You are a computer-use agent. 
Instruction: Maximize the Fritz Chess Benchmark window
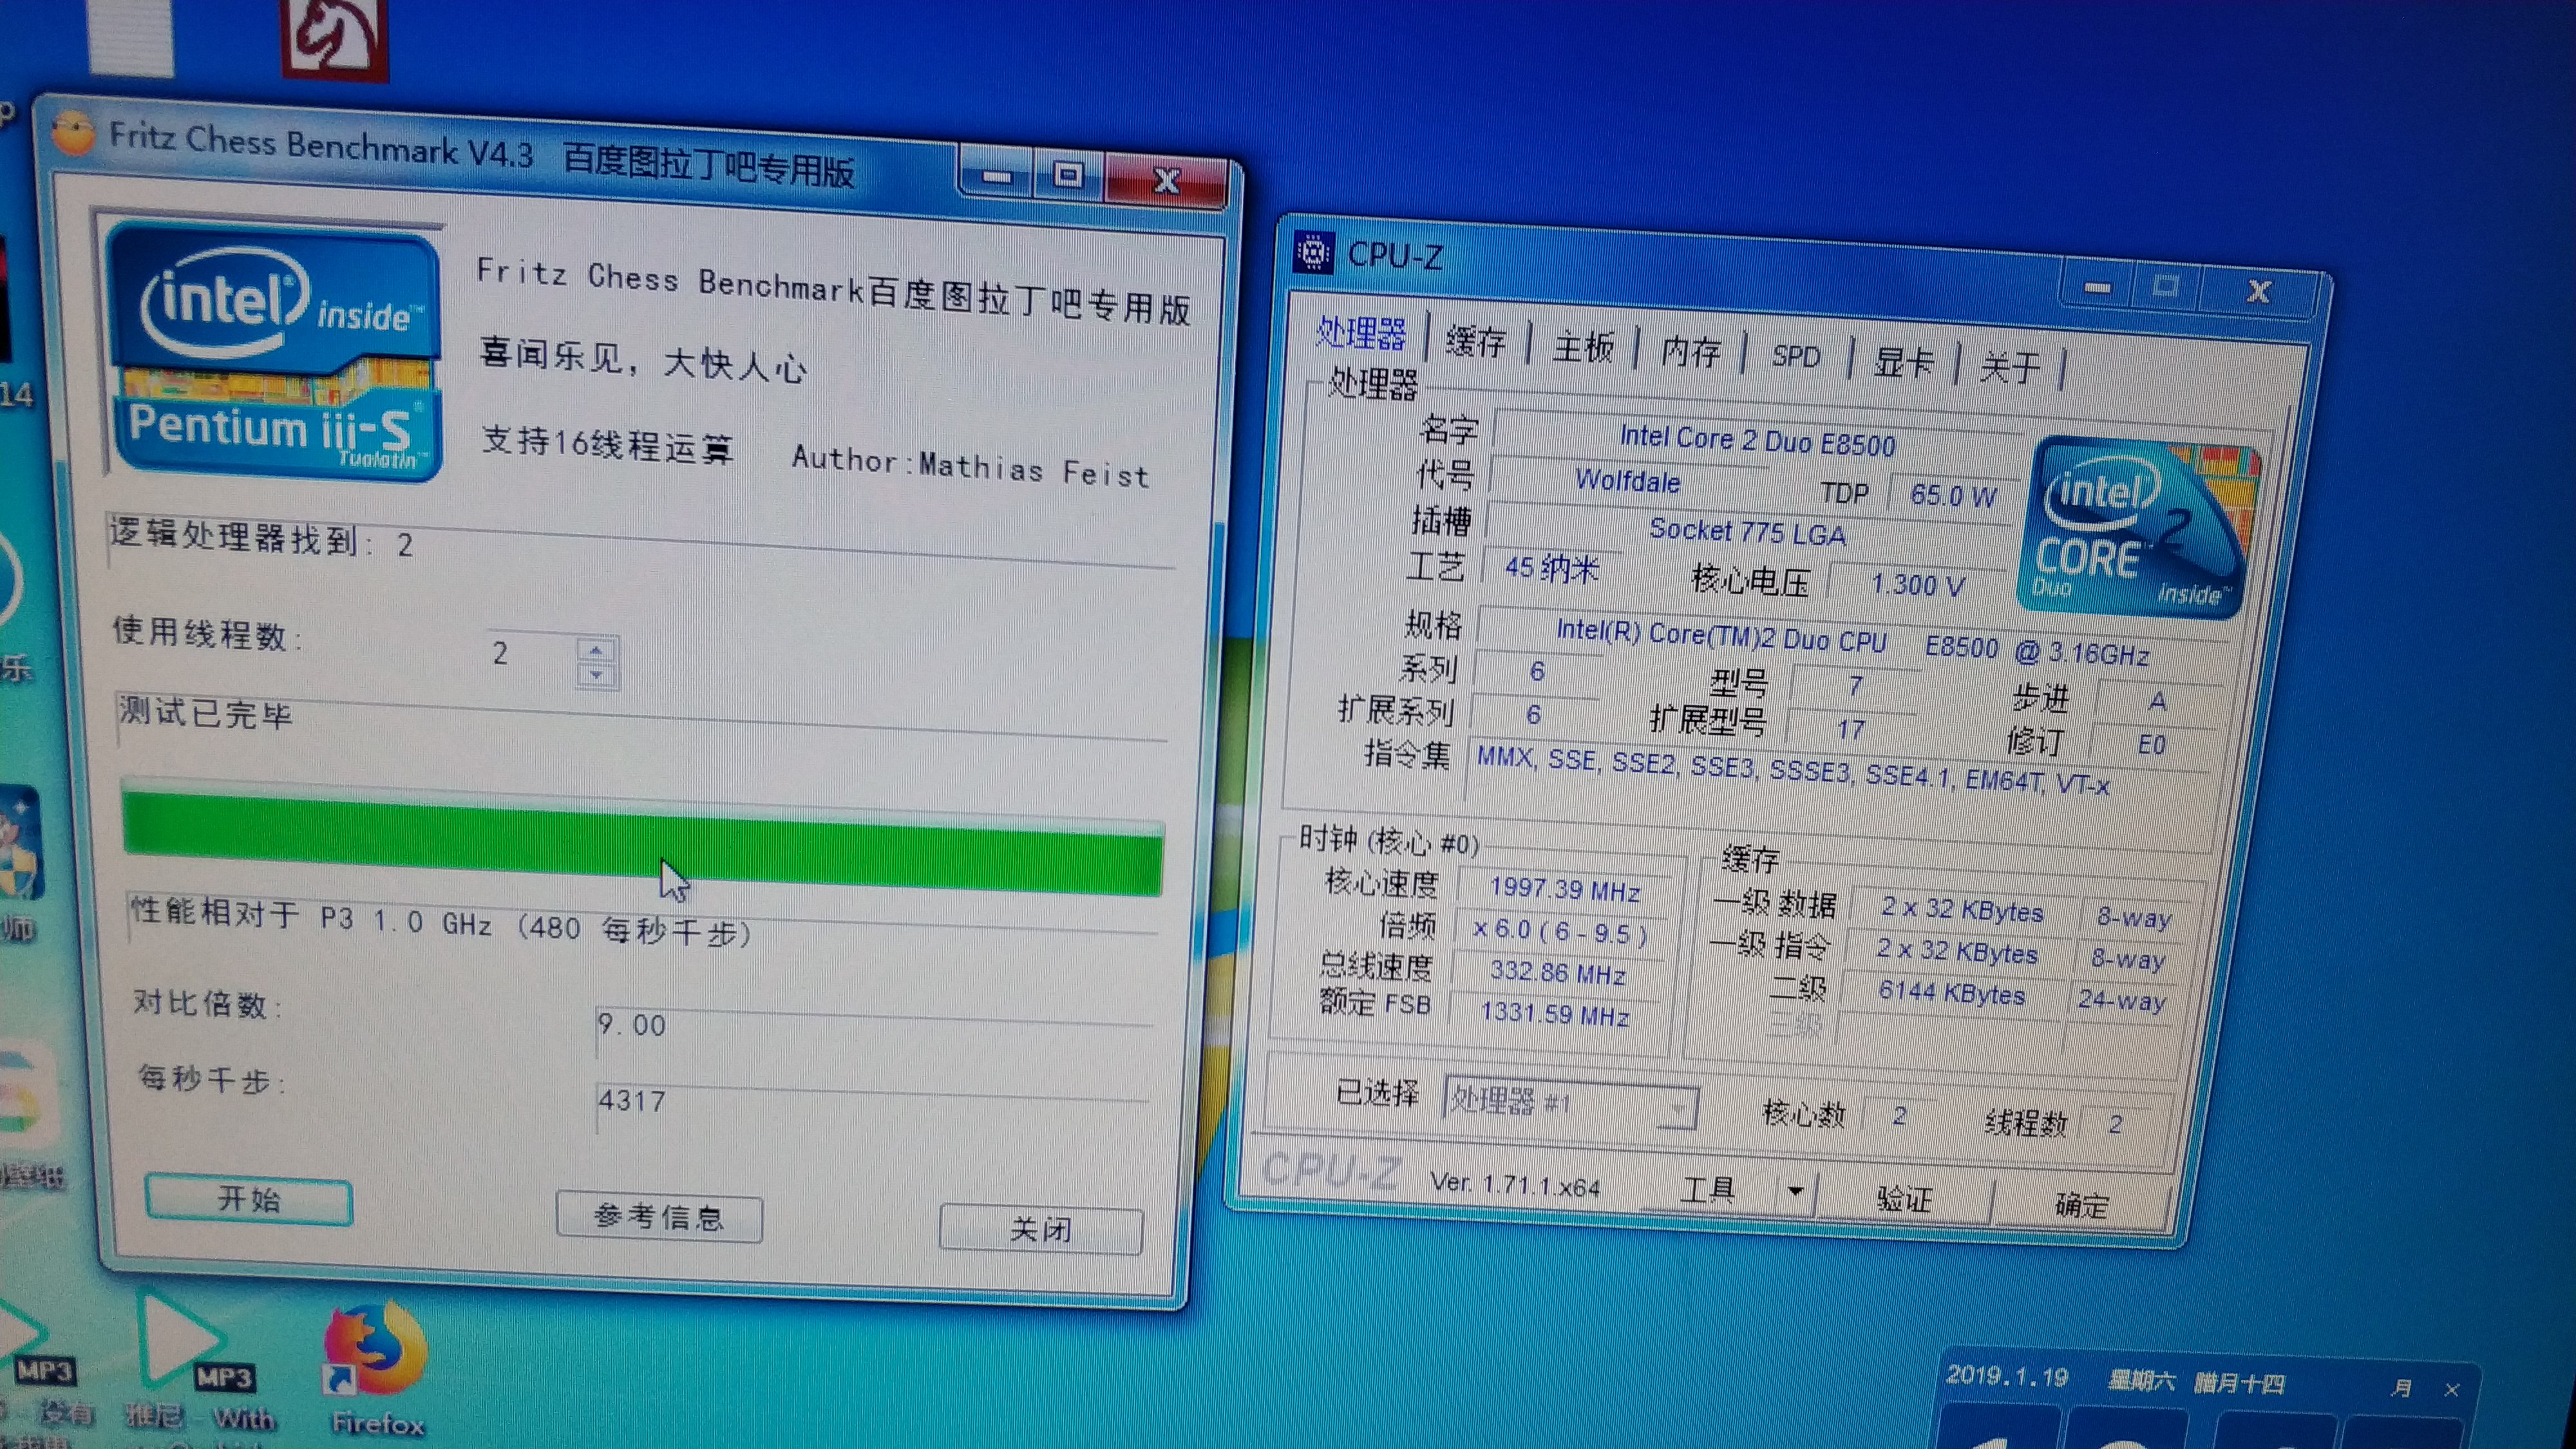click(1068, 176)
